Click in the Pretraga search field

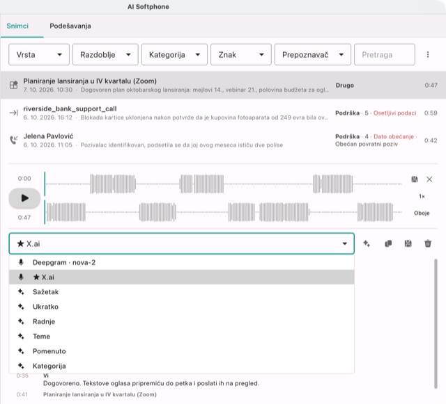[x=384, y=54]
